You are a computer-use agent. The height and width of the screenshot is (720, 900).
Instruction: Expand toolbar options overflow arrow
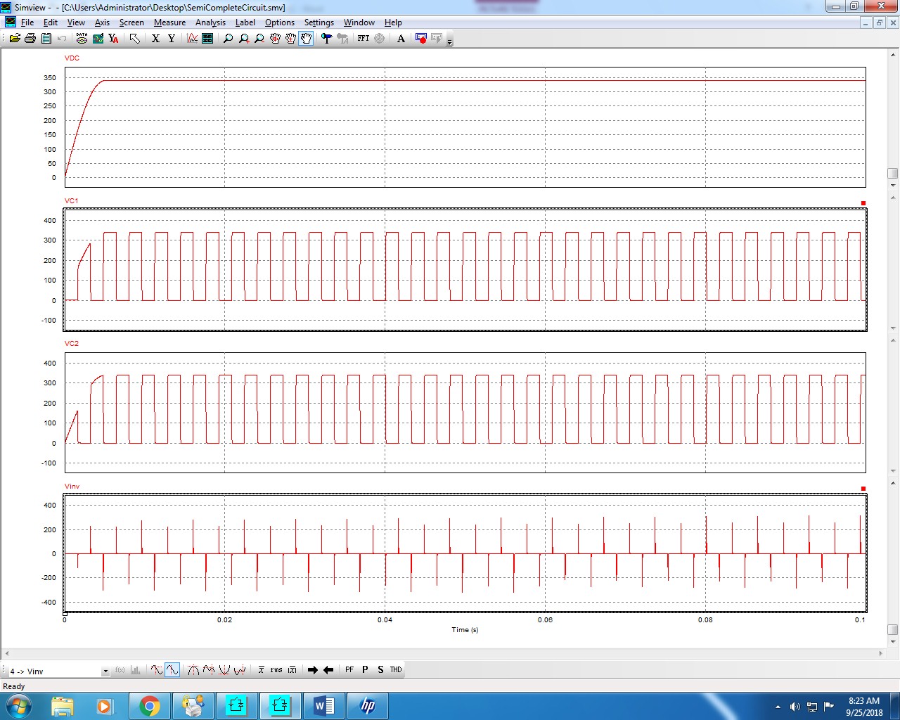[x=450, y=41]
